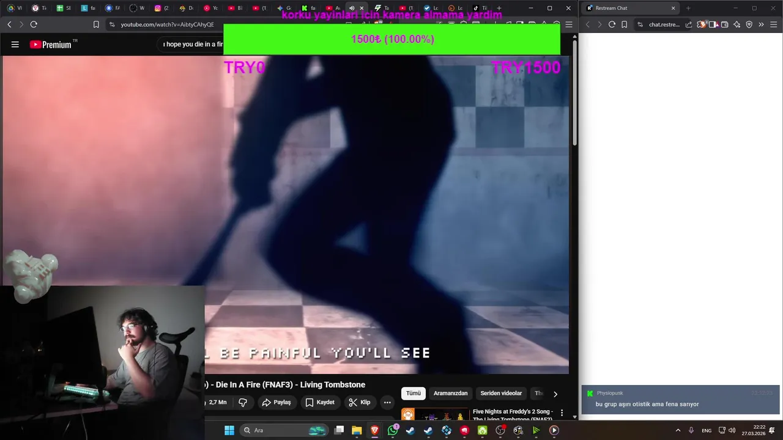The height and width of the screenshot is (440, 783).
Task: Open WhatsApp from taskbar
Action: pos(393,430)
